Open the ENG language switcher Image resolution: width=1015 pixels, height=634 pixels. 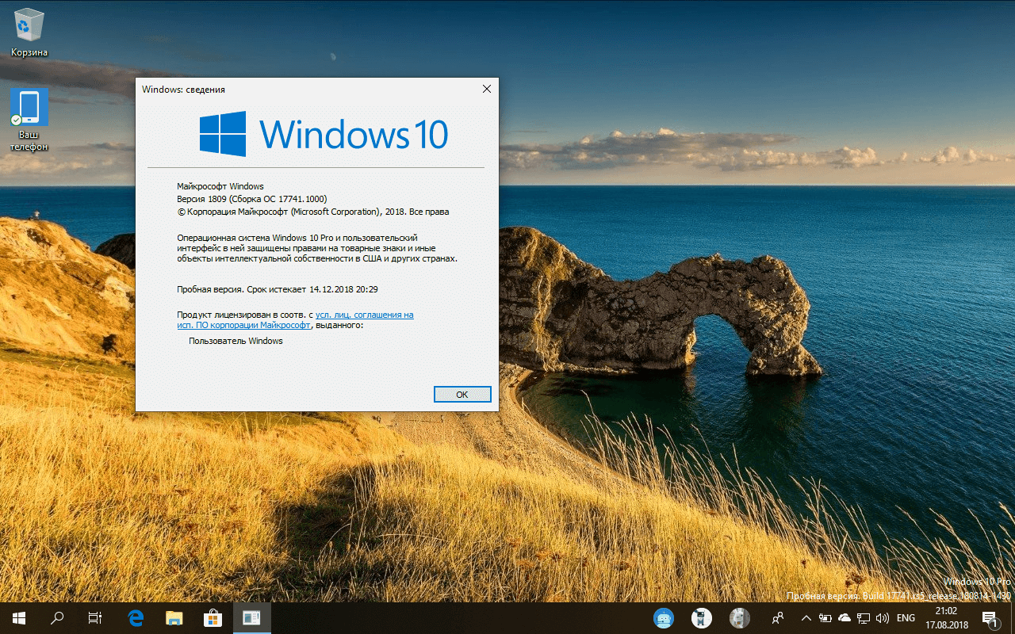(x=905, y=617)
